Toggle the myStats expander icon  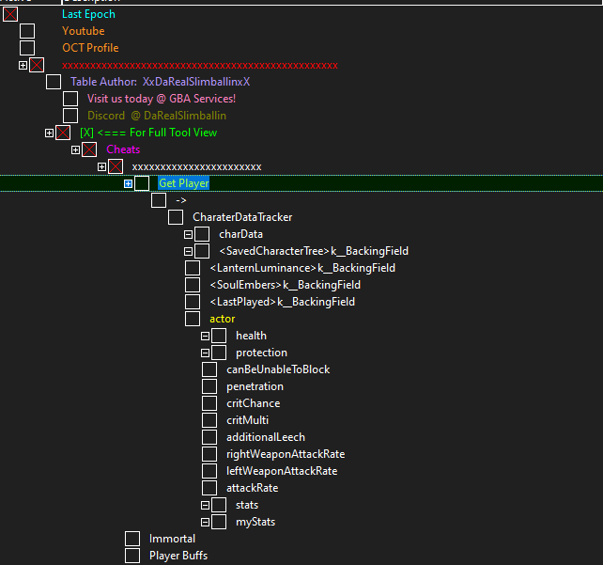click(x=206, y=523)
